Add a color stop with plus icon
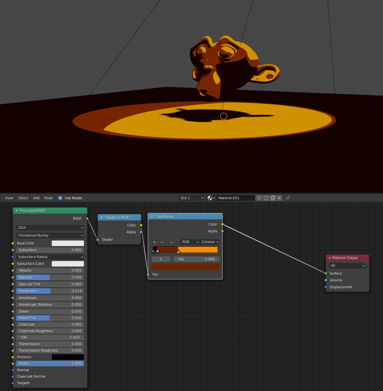Viewport: 383px width, 391px height. (x=155, y=242)
